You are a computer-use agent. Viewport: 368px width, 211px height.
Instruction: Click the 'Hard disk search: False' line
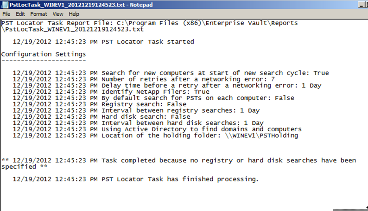[x=102, y=117]
